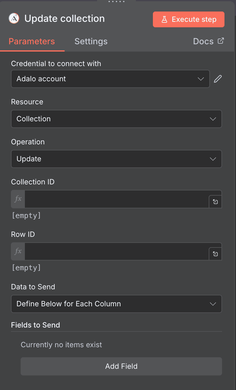
Task: Click the pop-out icon on the Row ID field
Action: click(x=215, y=254)
